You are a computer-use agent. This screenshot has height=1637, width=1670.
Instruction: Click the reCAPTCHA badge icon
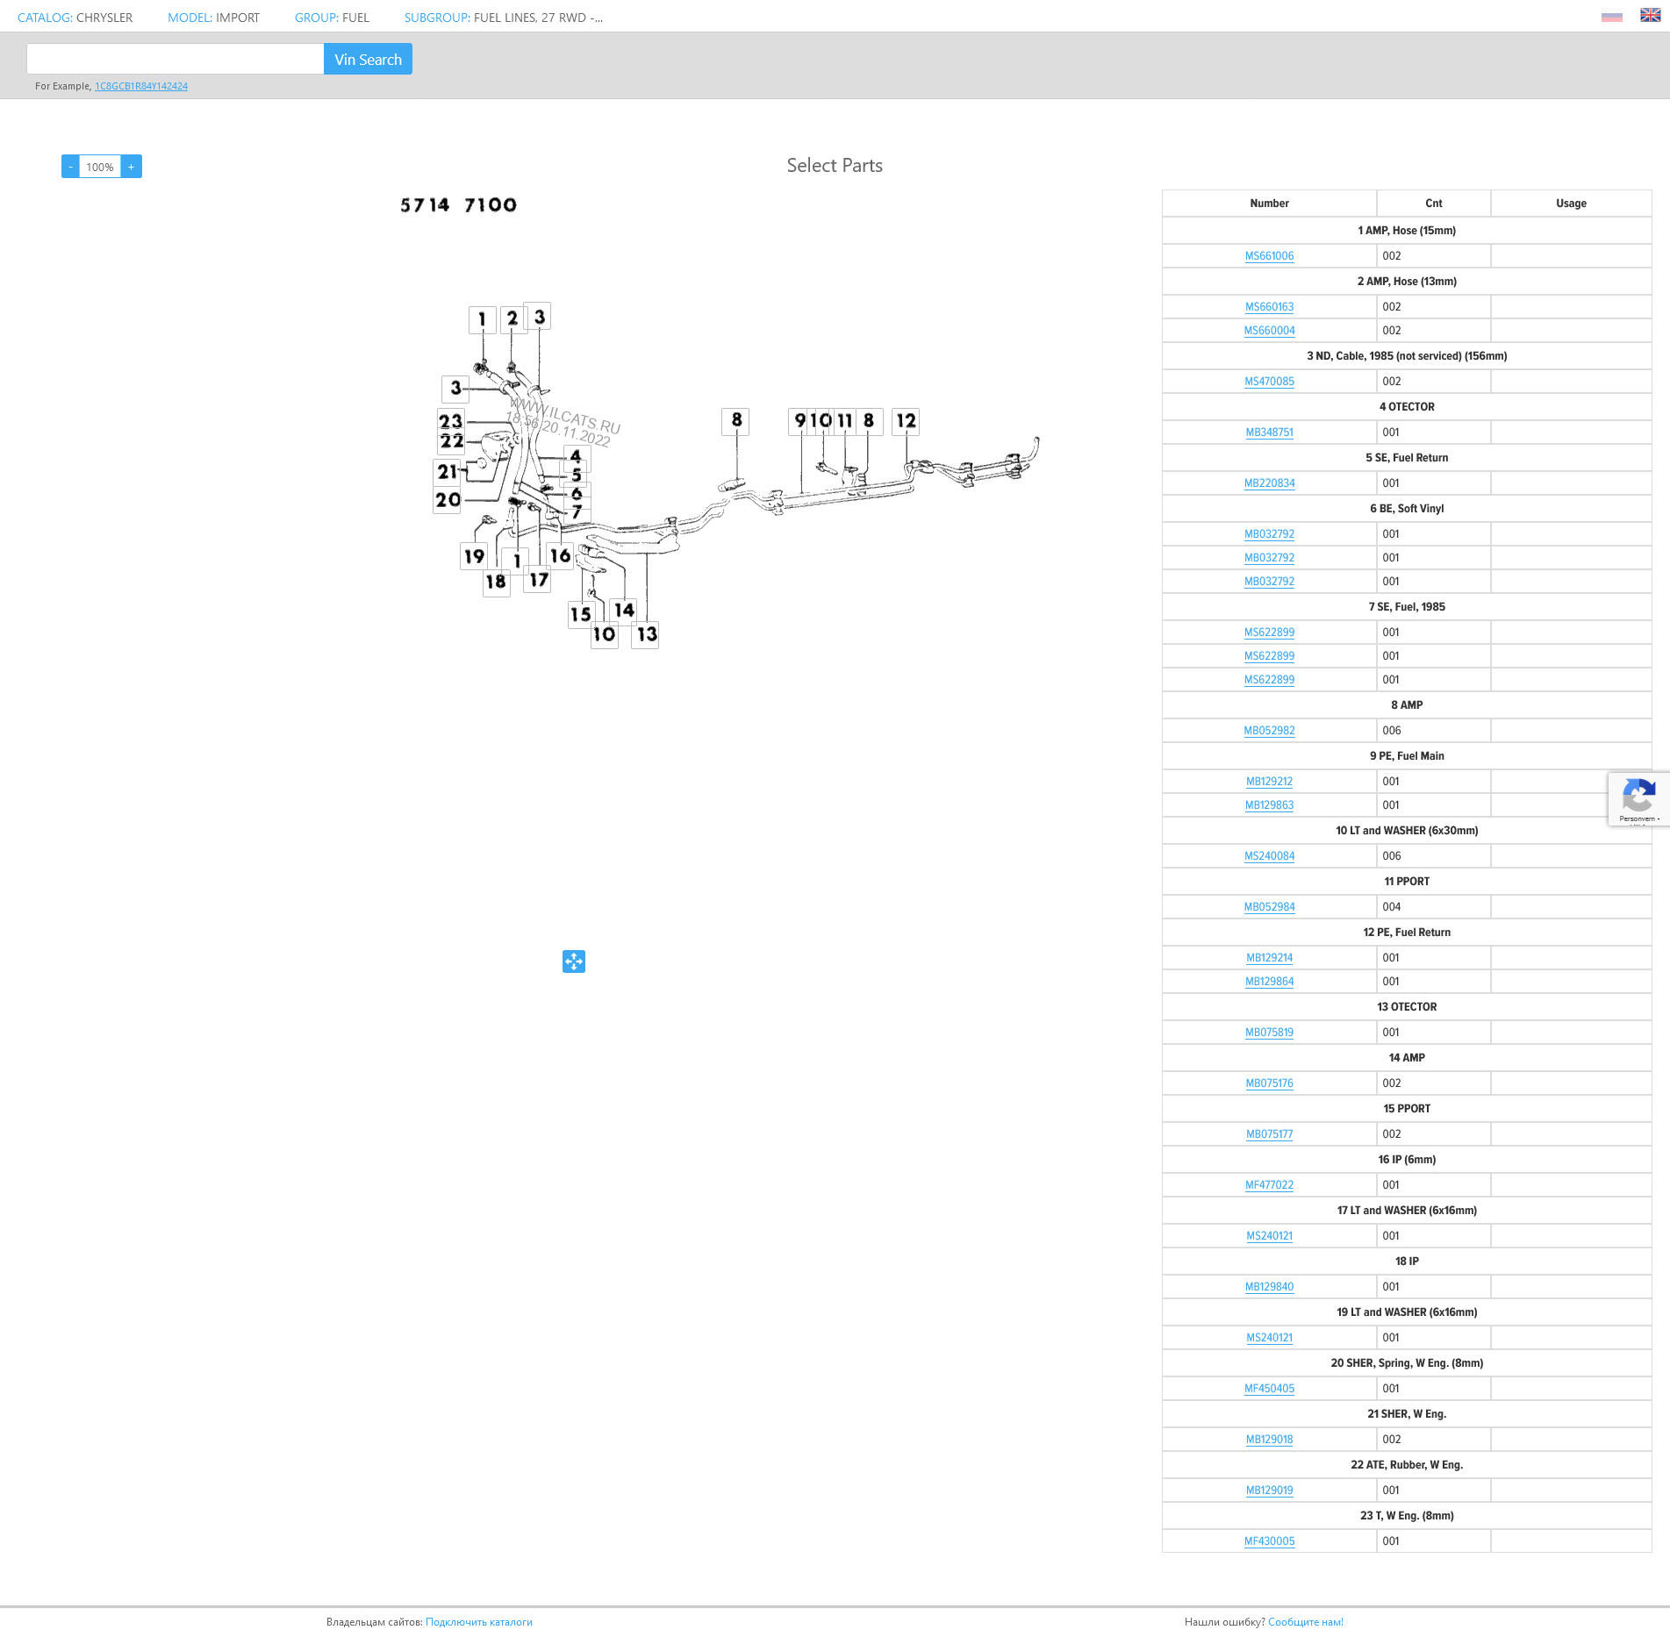pyautogui.click(x=1638, y=797)
